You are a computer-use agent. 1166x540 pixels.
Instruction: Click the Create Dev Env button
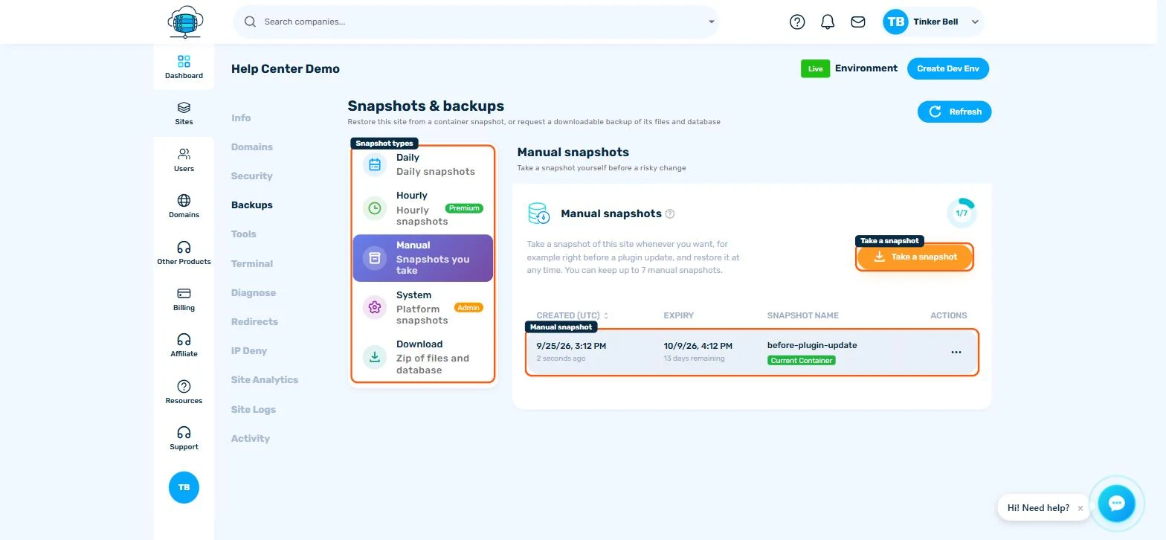948,68
